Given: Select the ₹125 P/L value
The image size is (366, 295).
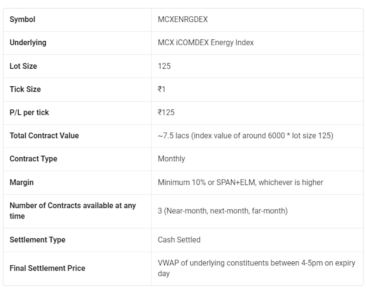Looking at the screenshot, I should [166, 112].
